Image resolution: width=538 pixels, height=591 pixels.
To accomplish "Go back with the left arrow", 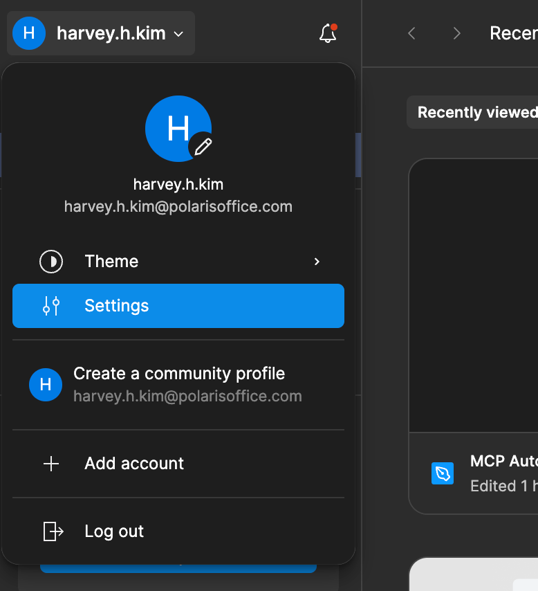I will [411, 33].
